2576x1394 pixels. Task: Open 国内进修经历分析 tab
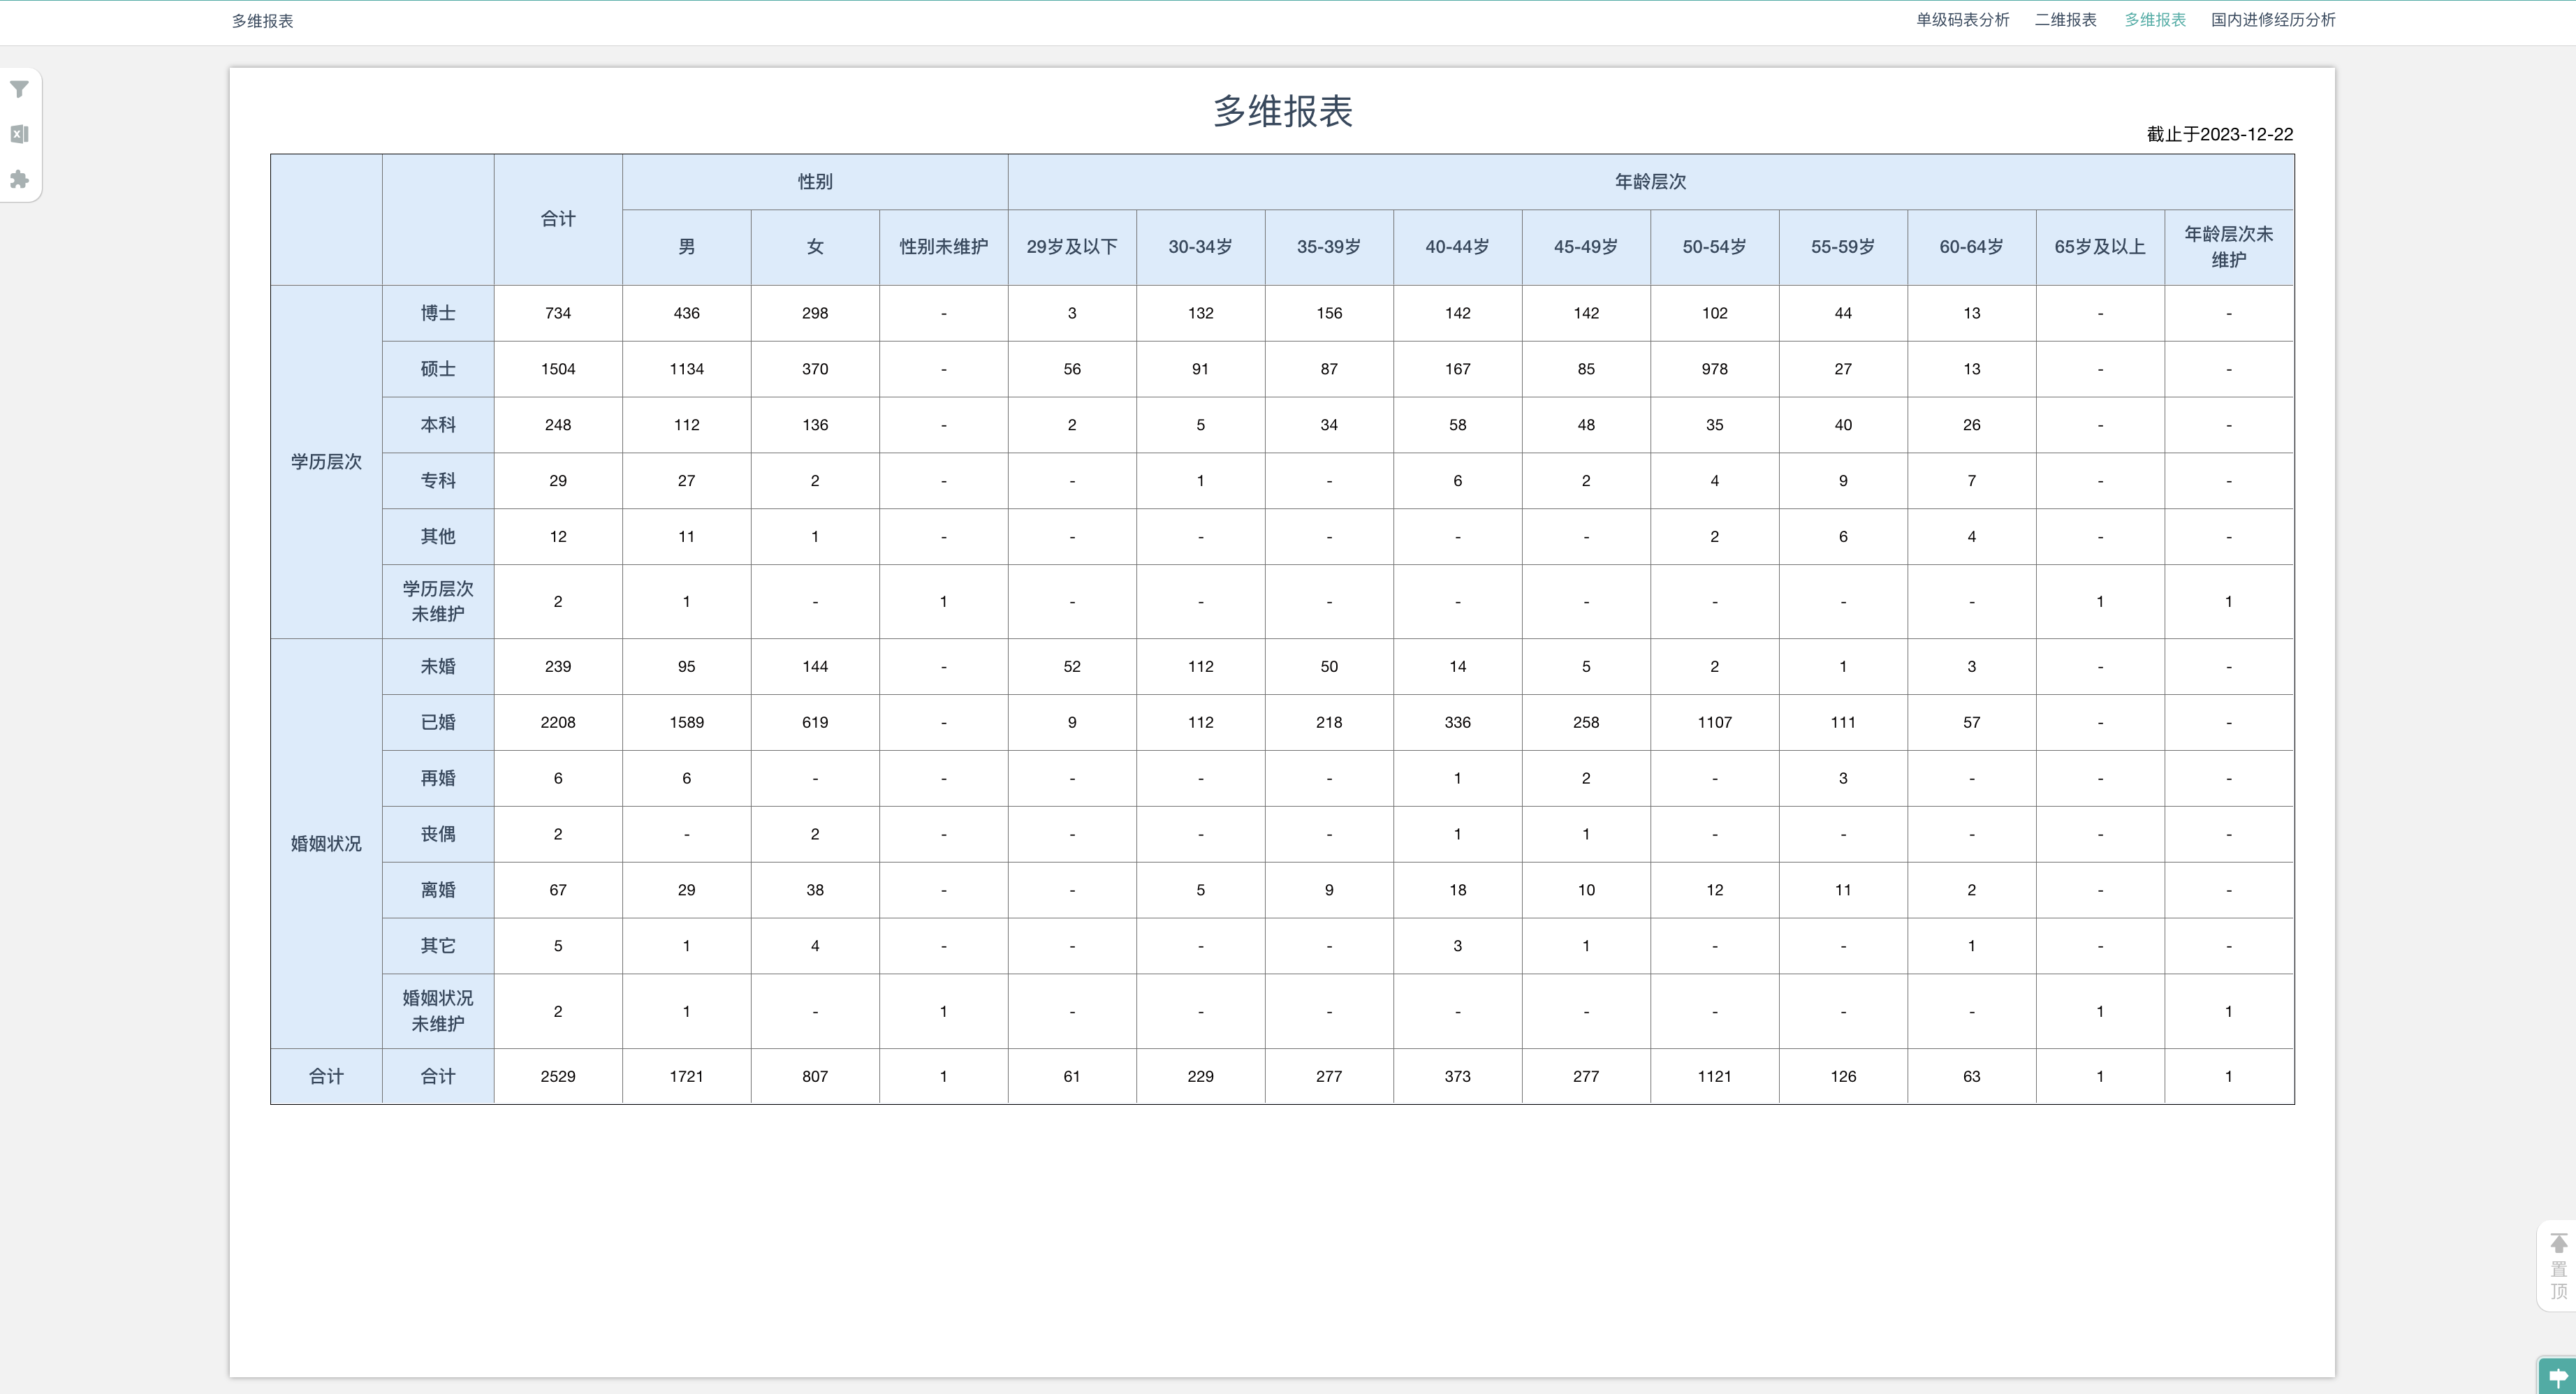pos(2273,20)
